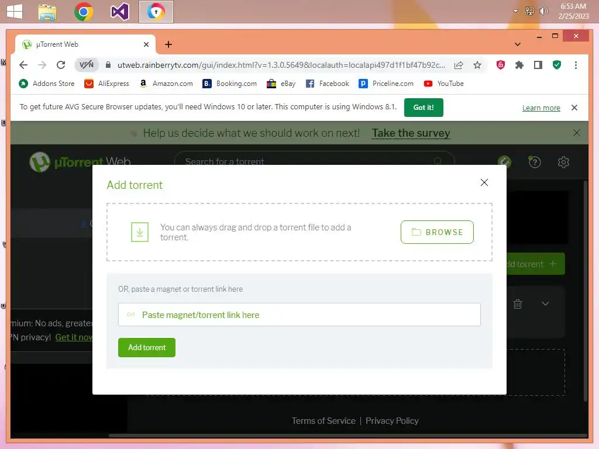The height and width of the screenshot is (449, 599).
Task: Expand the chevron next to trash icon
Action: (x=545, y=304)
